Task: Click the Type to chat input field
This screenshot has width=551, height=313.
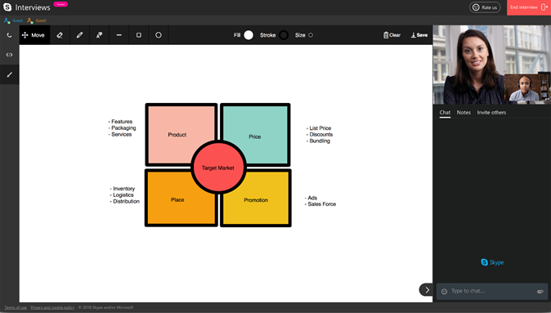Action: (491, 291)
